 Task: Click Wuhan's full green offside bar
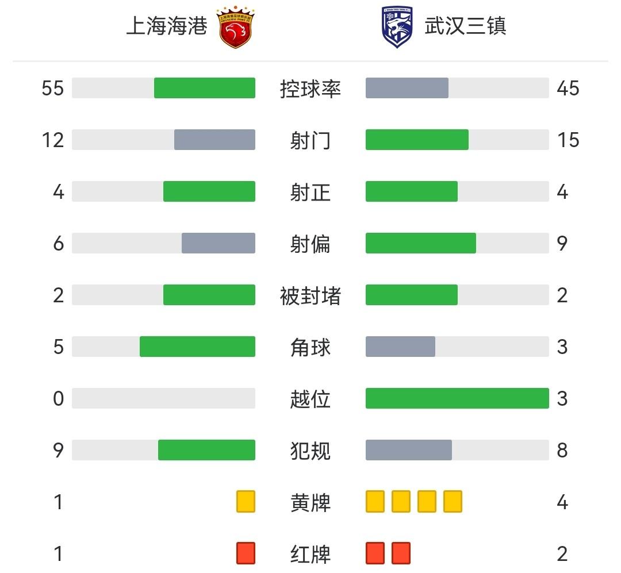click(x=457, y=398)
